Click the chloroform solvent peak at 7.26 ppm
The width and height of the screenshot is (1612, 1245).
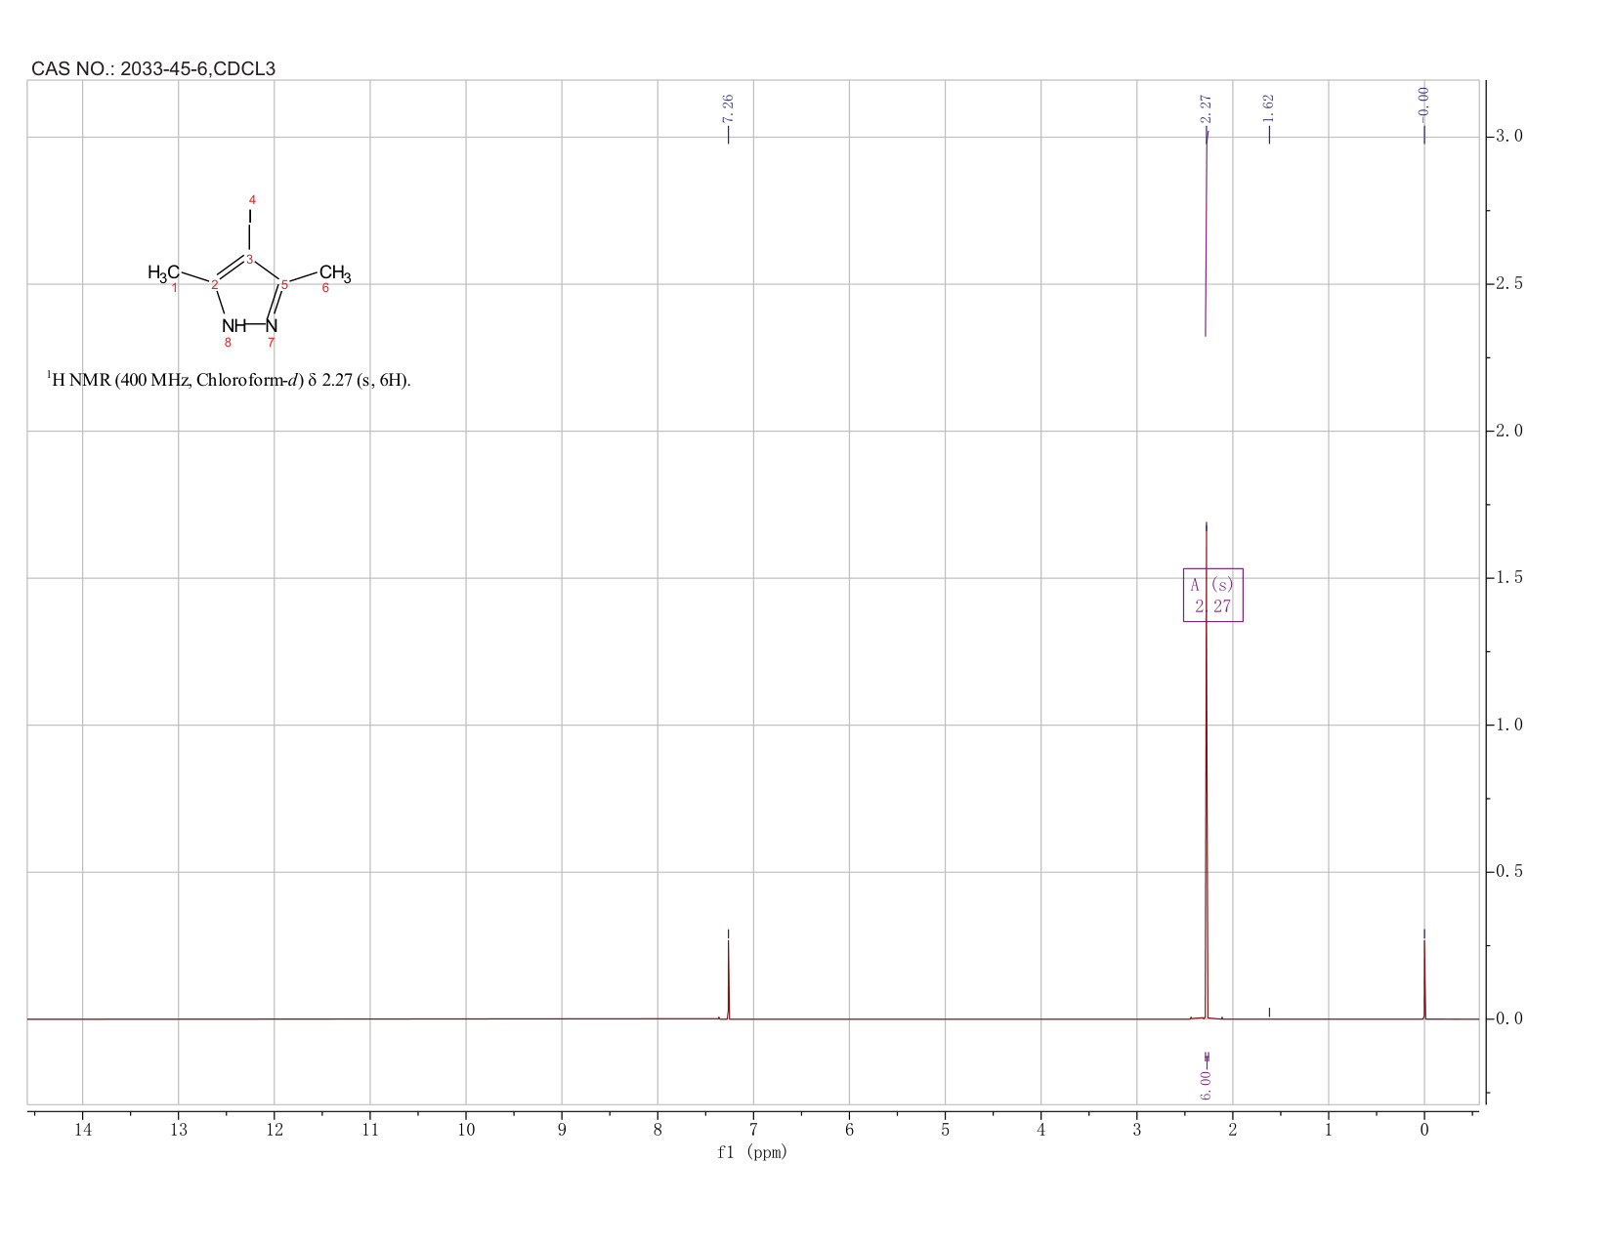pos(728,979)
